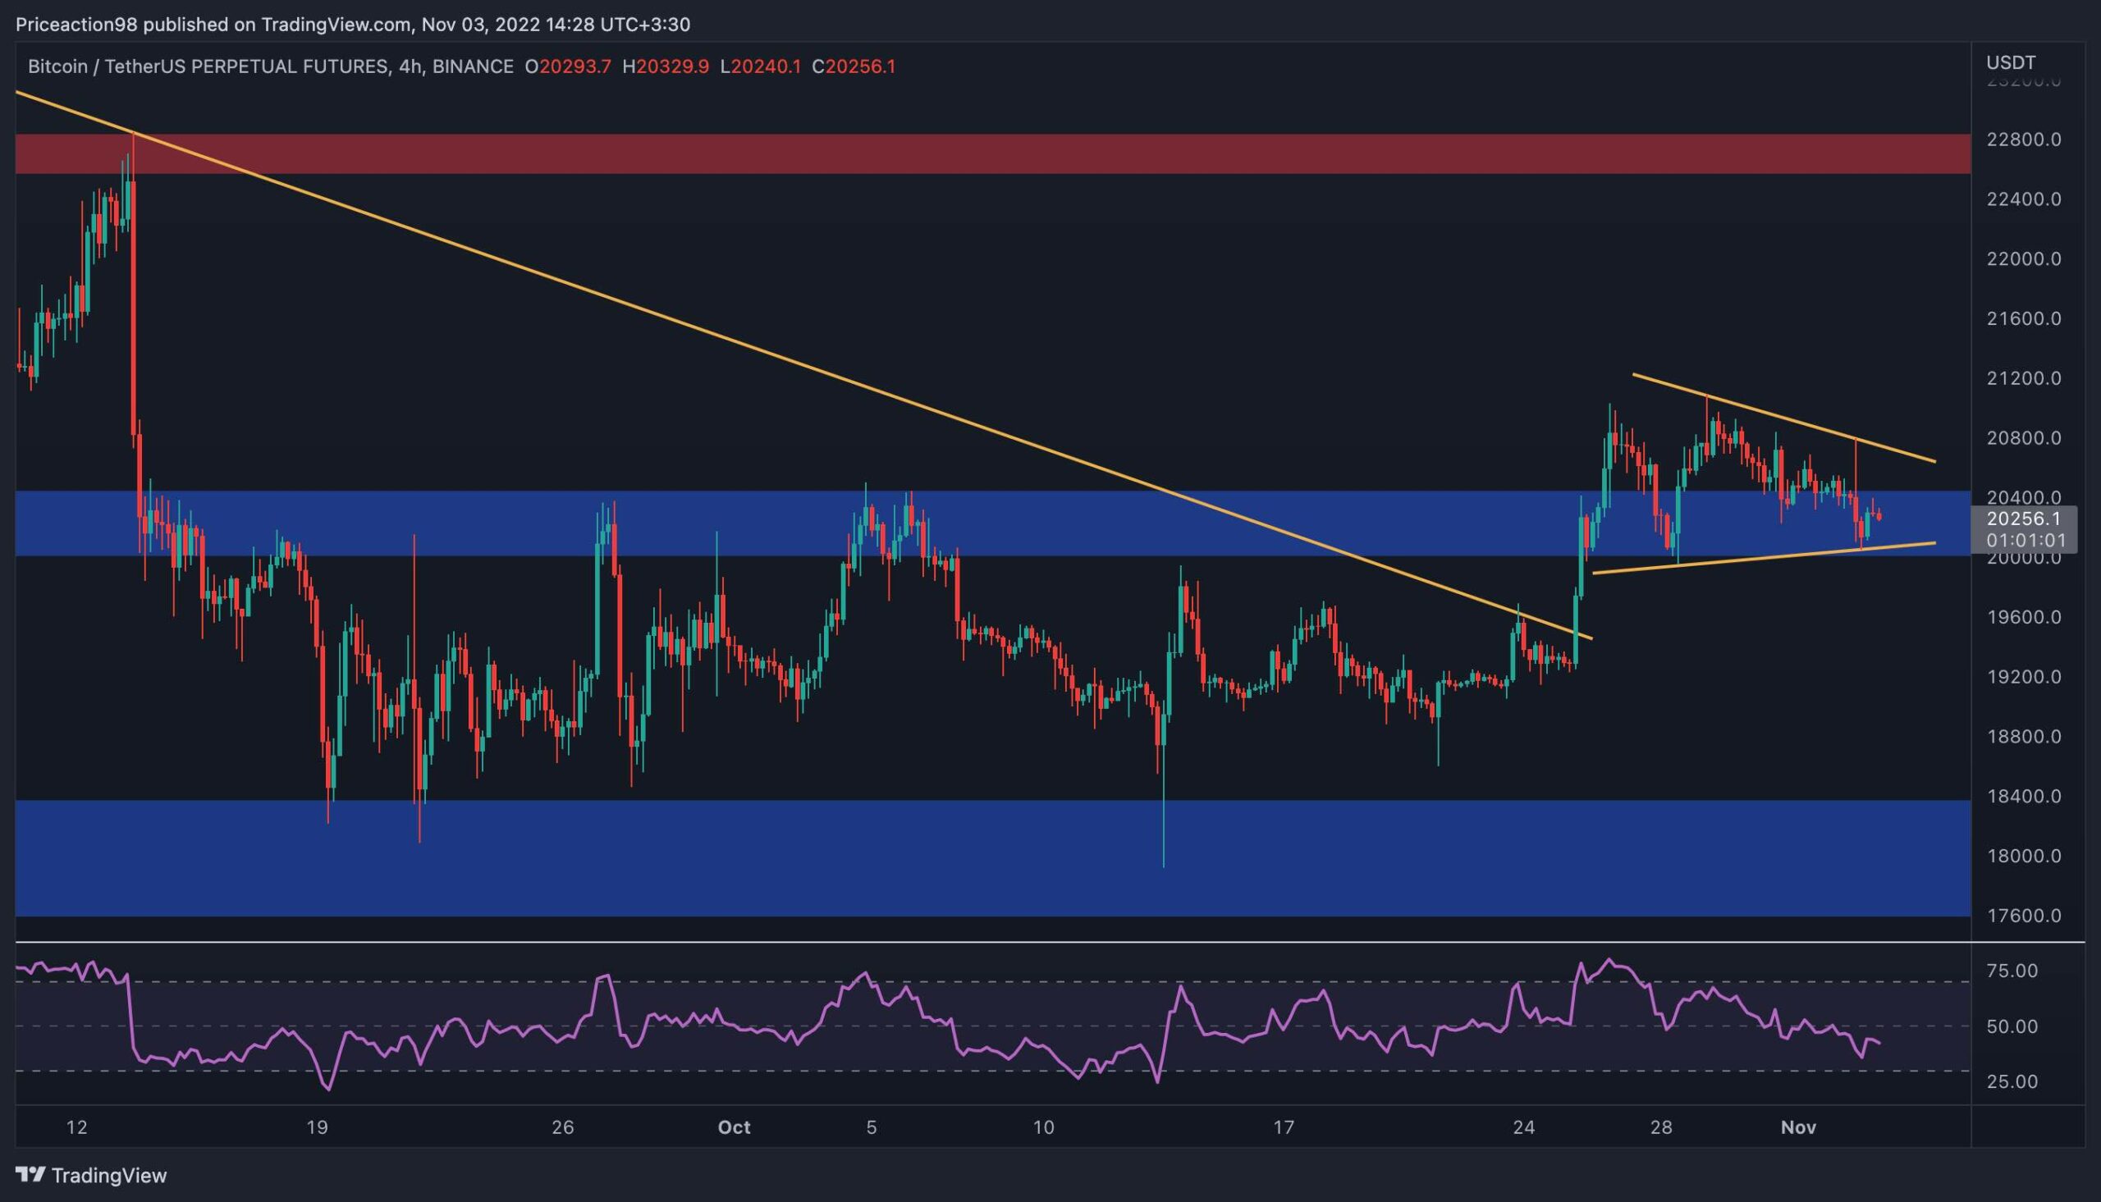The image size is (2101, 1202).
Task: Click the Nov label on time axis
Action: point(1798,1127)
